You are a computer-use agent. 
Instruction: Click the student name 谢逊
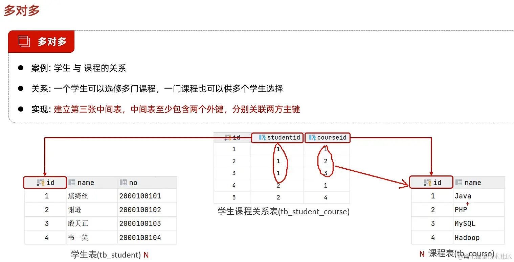click(x=74, y=210)
